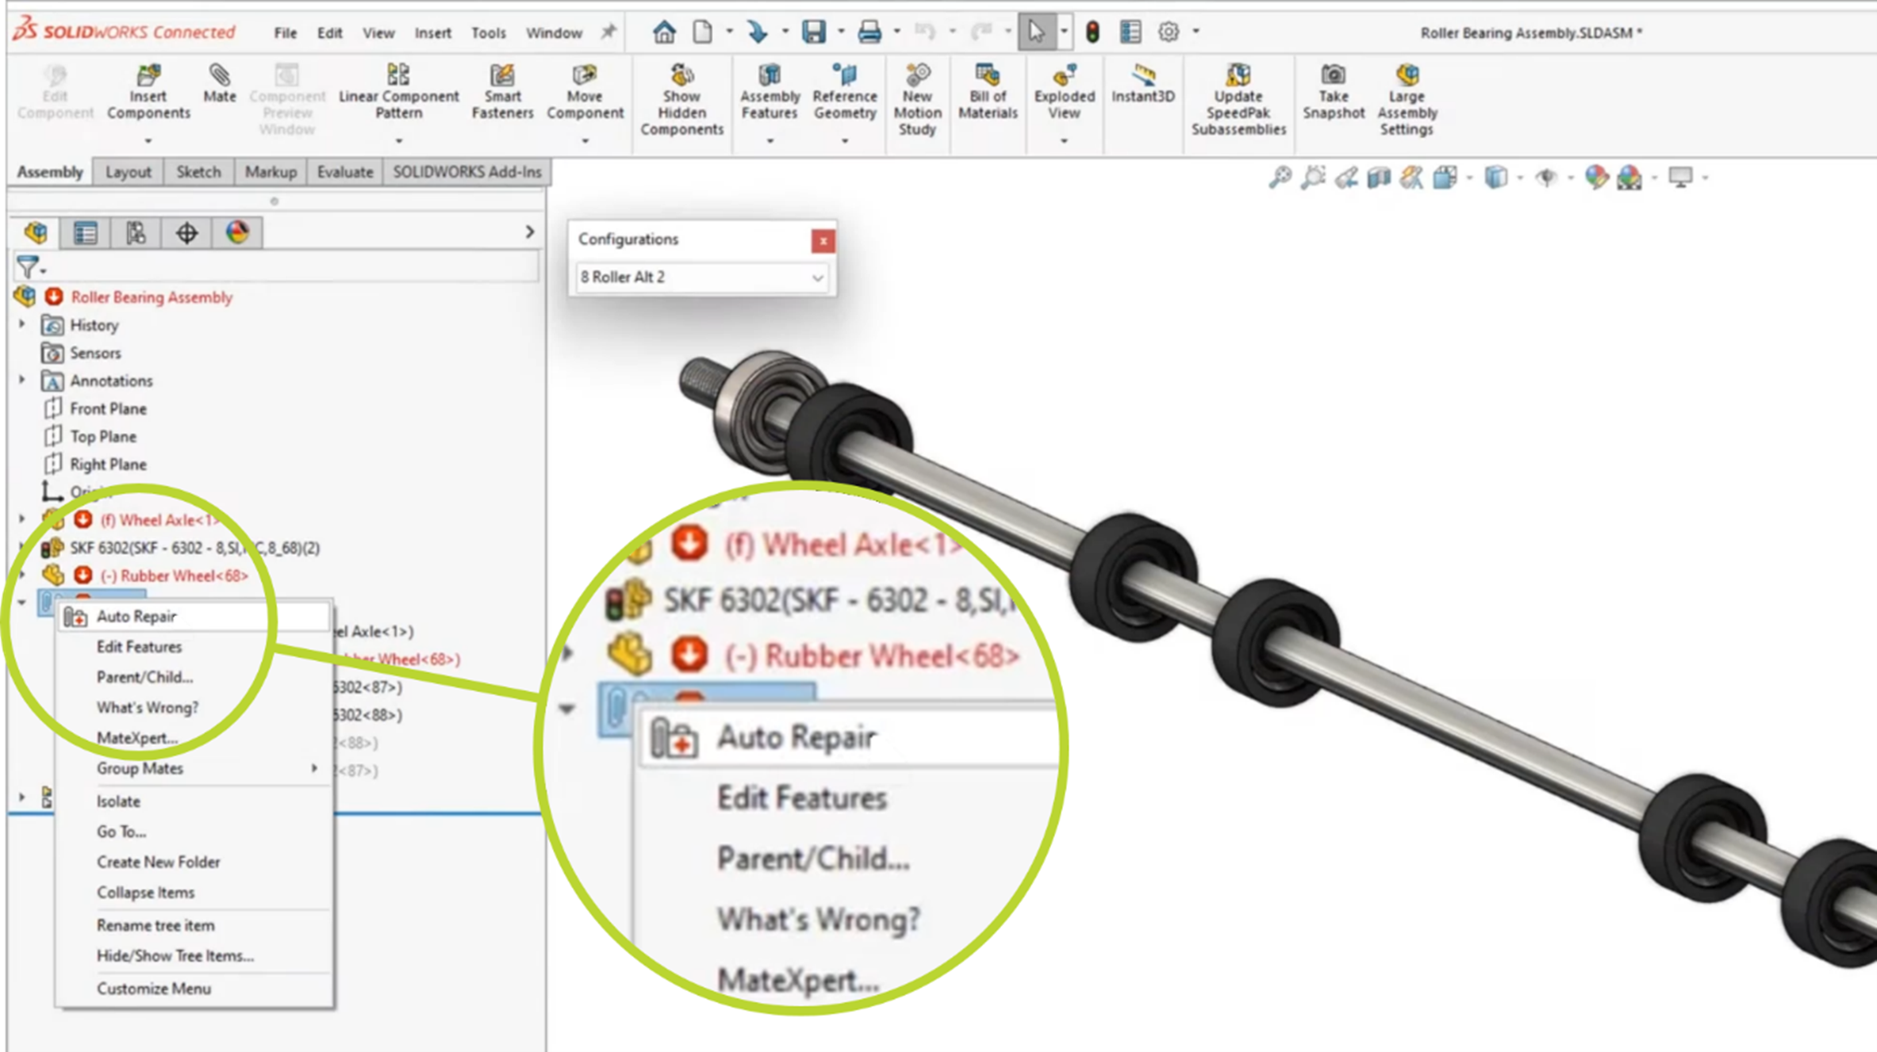Open Reference Geometry tool

pyautogui.click(x=844, y=92)
